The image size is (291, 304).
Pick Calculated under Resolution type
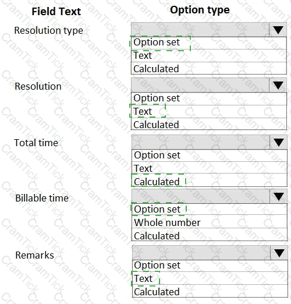209,68
